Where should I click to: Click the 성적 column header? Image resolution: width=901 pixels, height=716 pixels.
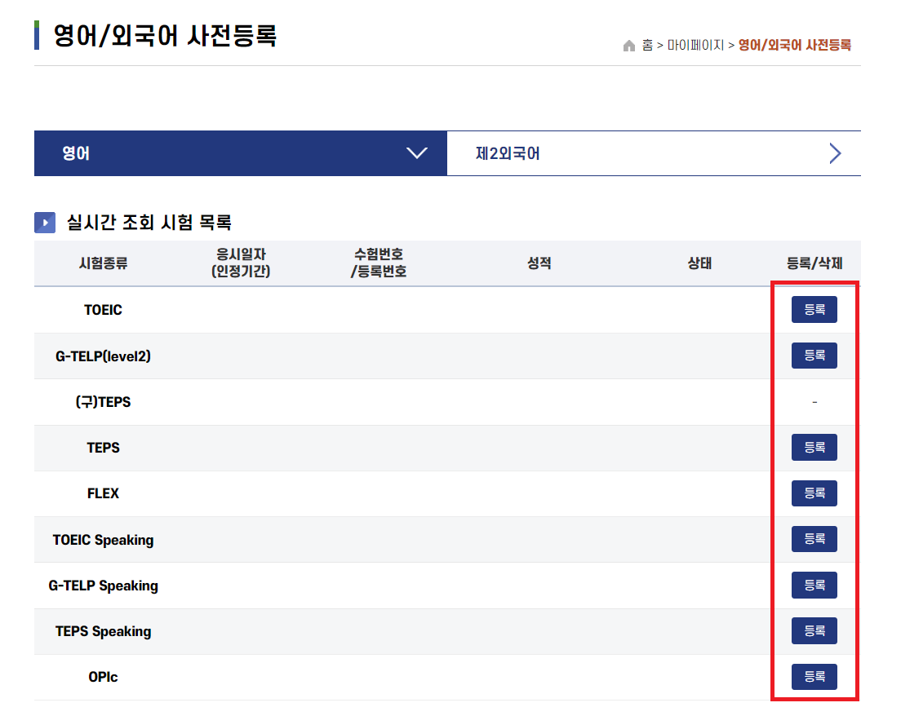click(x=539, y=263)
